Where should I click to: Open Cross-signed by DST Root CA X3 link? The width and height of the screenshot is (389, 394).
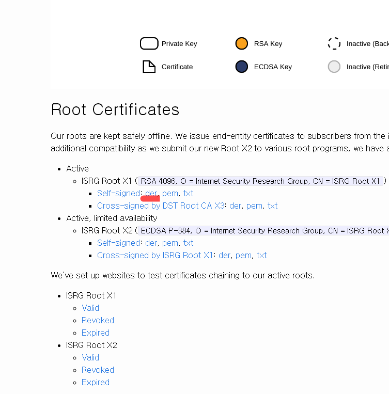coord(161,206)
